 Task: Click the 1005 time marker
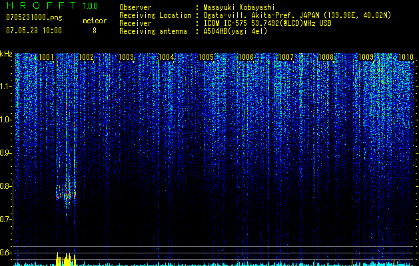tap(206, 57)
